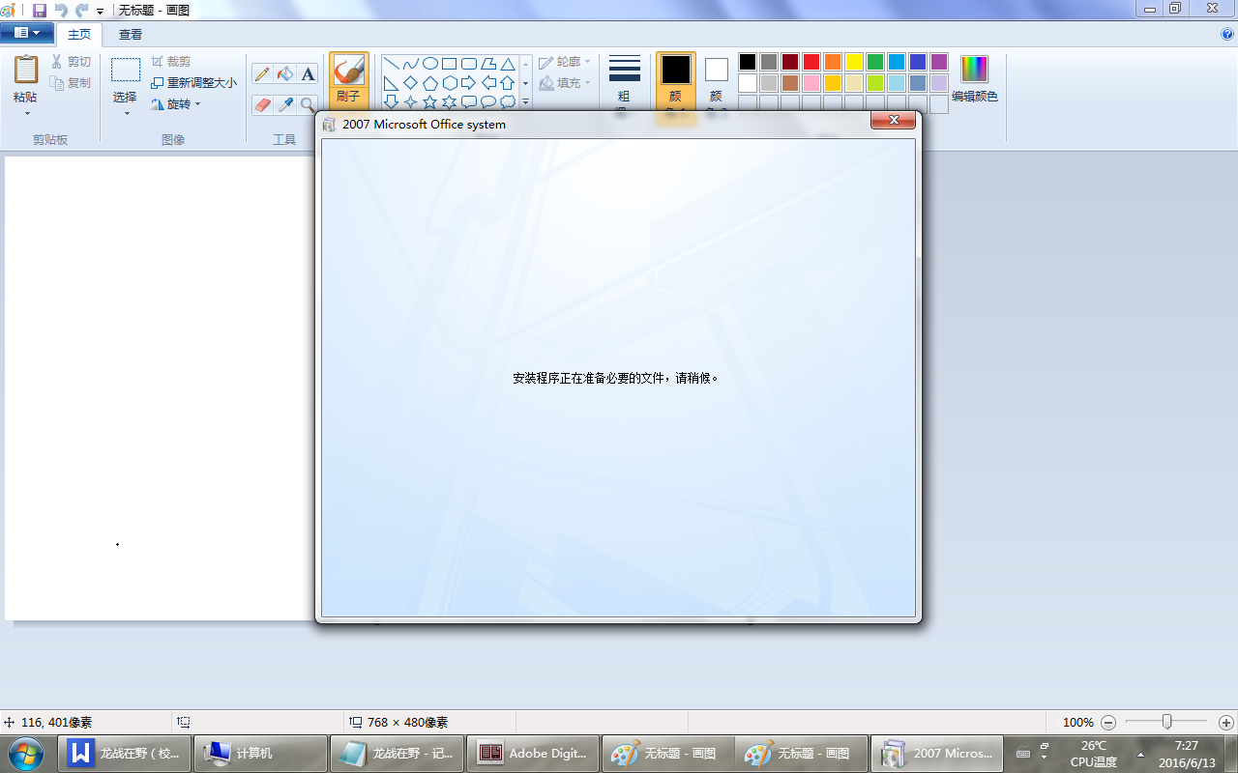
Task: Select the Magnifier tool
Action: pos(308,104)
